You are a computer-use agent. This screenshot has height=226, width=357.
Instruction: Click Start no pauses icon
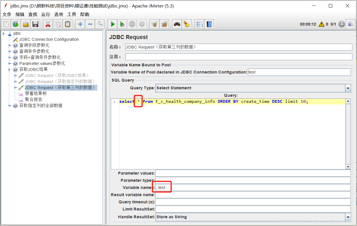(122, 24)
